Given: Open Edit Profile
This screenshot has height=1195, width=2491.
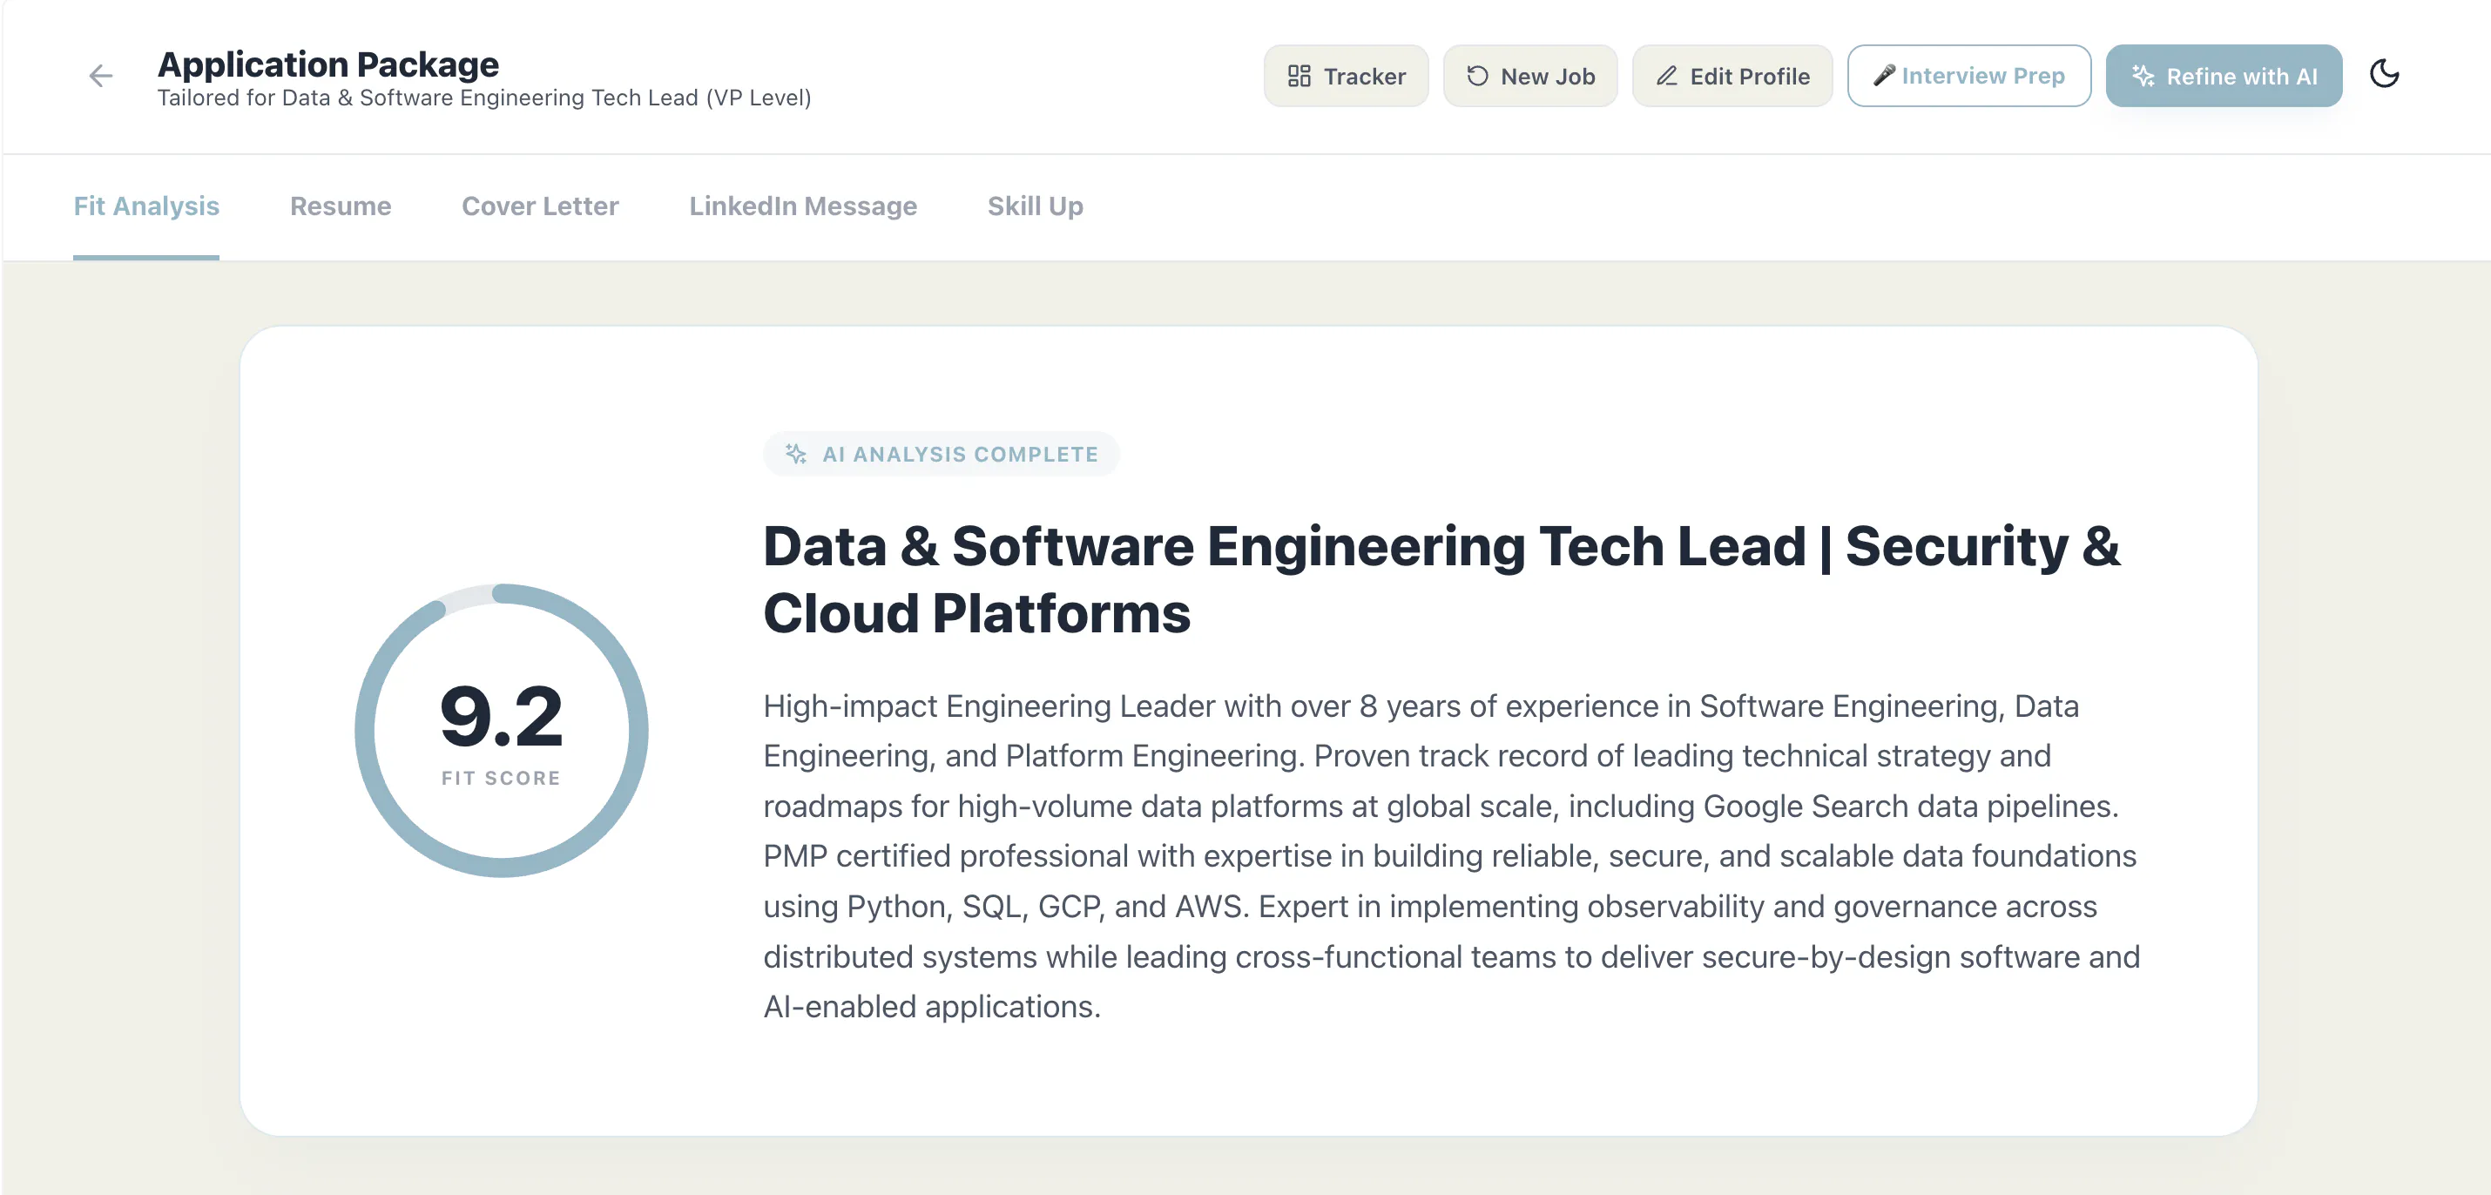Looking at the screenshot, I should (x=1732, y=76).
